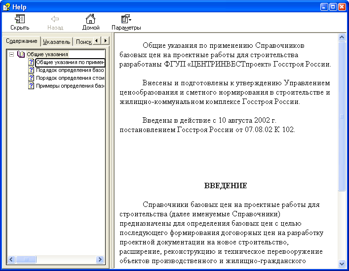The width and height of the screenshot is (349, 271).
Task: Switch to the Указатель tab
Action: click(56, 42)
